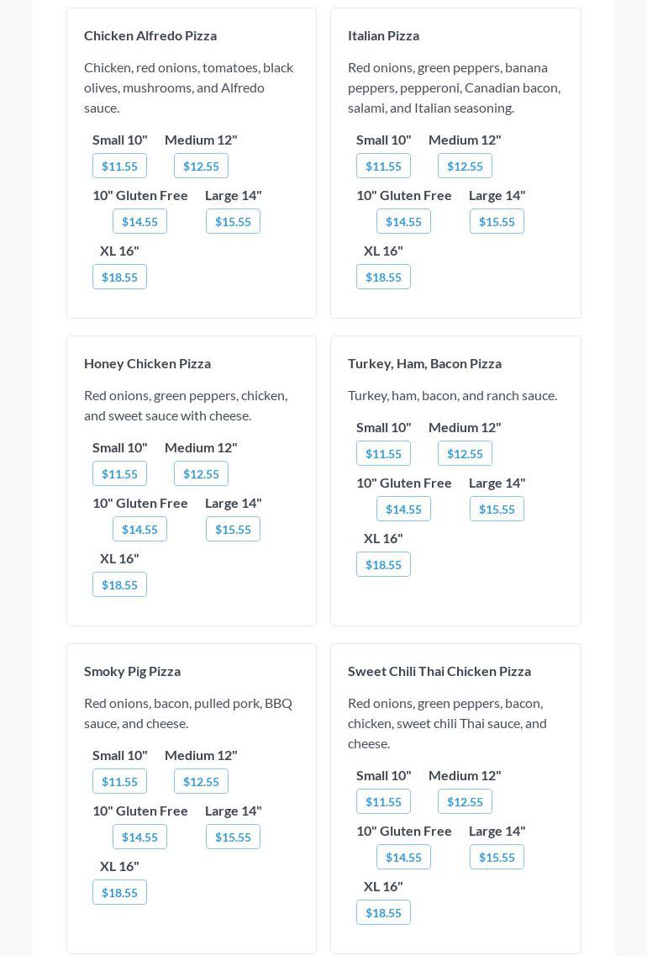Click the Smoky Pig Pizza heading

pyautogui.click(x=132, y=671)
